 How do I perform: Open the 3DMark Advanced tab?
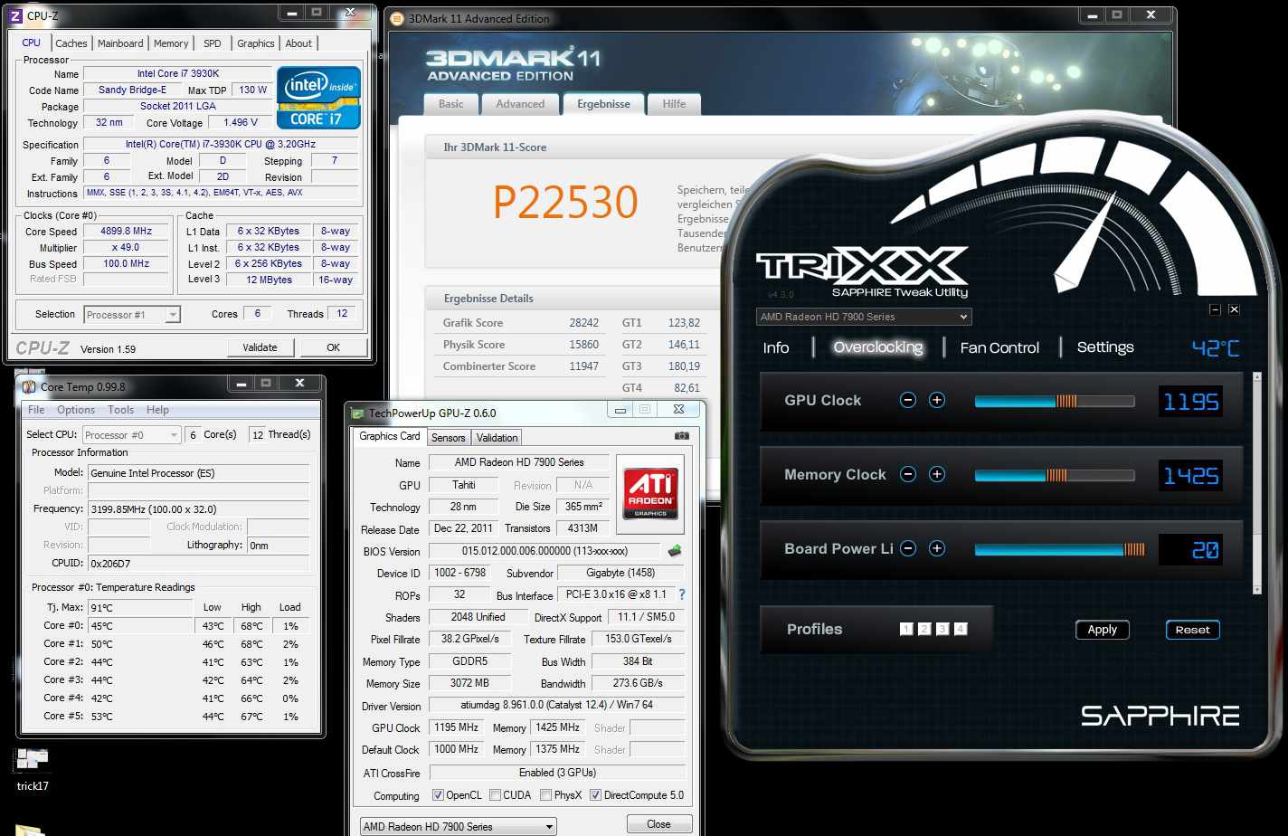tap(520, 104)
